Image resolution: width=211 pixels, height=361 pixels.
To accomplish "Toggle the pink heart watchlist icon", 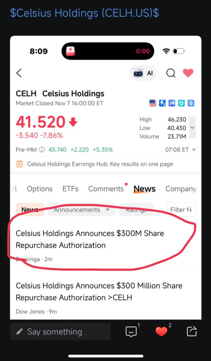I will coord(188,73).
